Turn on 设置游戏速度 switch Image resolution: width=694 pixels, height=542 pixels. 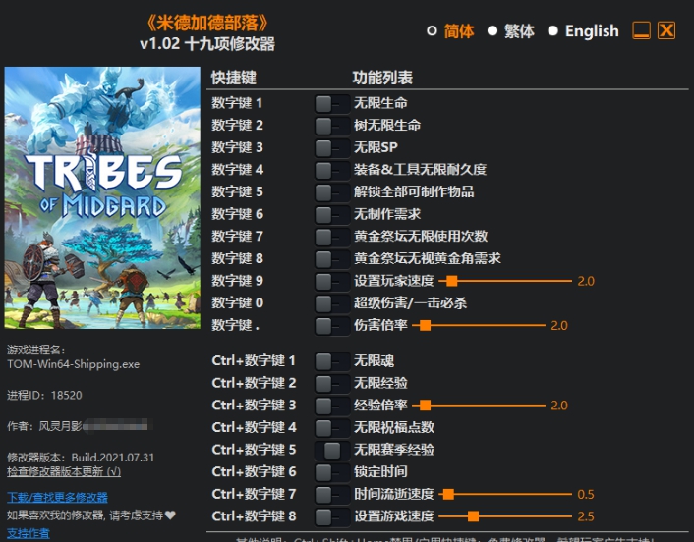pyautogui.click(x=332, y=516)
